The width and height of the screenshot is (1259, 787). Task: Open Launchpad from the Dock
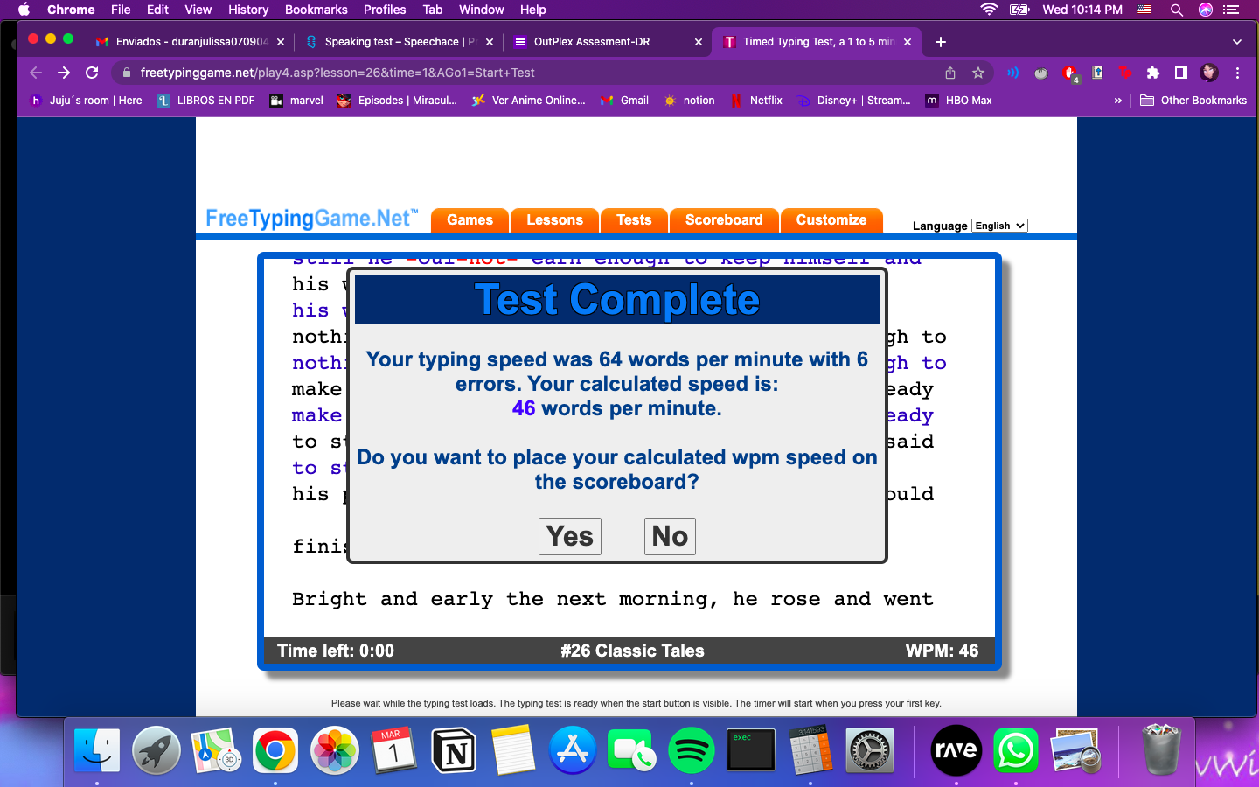click(157, 750)
